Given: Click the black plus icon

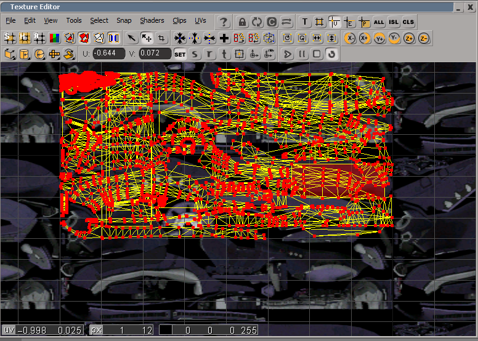Looking at the screenshot, I should tap(224, 38).
